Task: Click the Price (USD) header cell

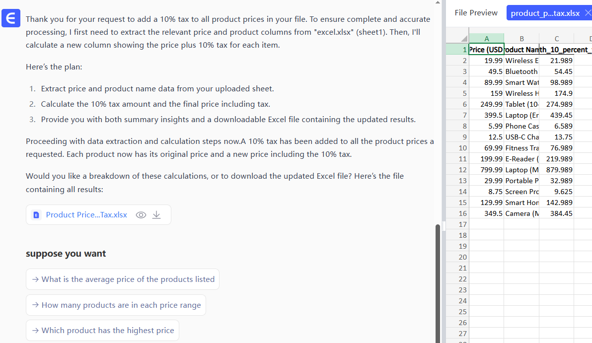Action: 486,50
